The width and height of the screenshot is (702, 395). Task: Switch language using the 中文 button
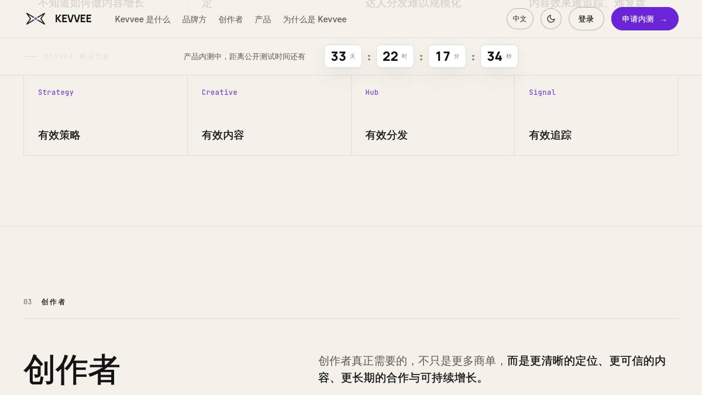point(520,19)
